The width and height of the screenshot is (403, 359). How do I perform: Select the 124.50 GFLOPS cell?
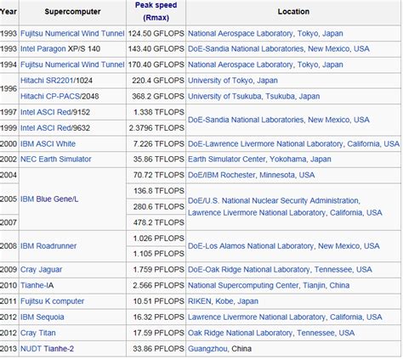pos(156,33)
